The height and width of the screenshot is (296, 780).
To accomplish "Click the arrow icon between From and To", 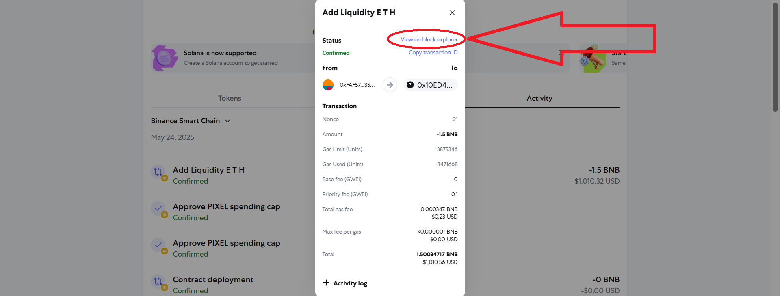I will [x=390, y=85].
